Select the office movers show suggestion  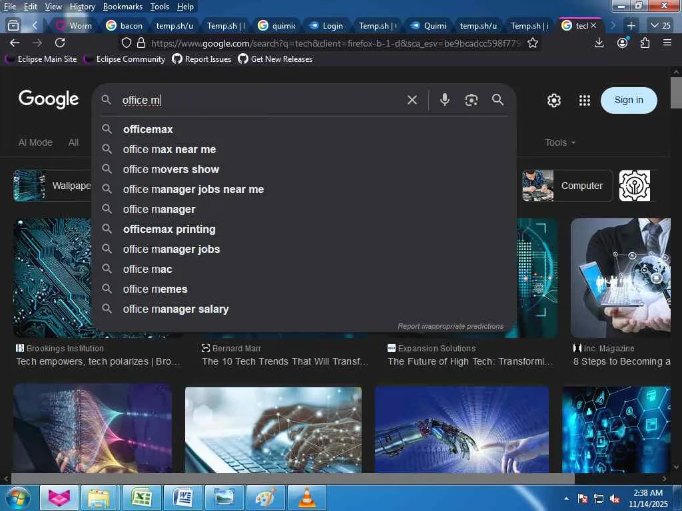[304, 170]
